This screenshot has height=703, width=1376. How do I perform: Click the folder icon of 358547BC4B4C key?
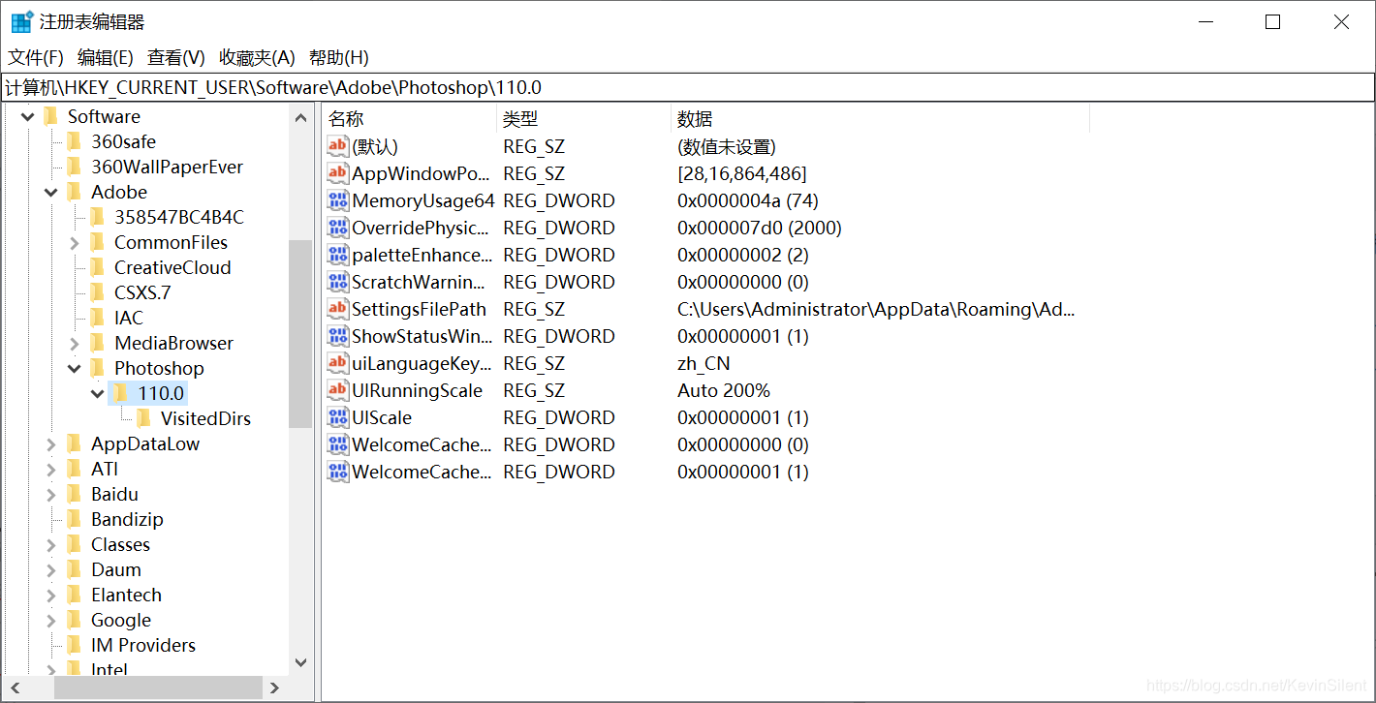click(97, 217)
